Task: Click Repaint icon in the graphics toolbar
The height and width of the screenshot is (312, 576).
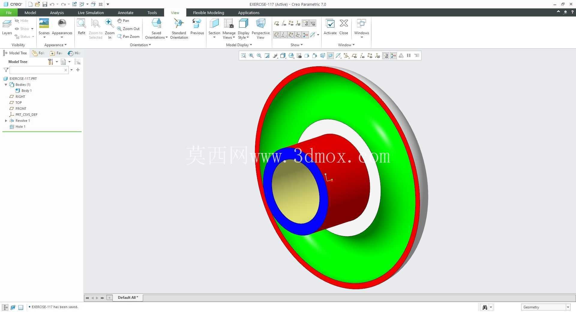Action: tap(267, 55)
